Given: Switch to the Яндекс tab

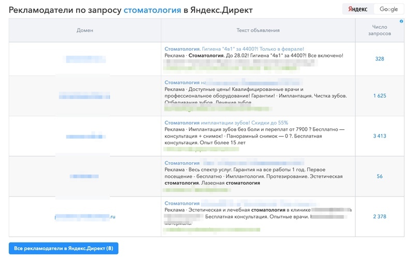Looking at the screenshot, I should coord(358,9).
